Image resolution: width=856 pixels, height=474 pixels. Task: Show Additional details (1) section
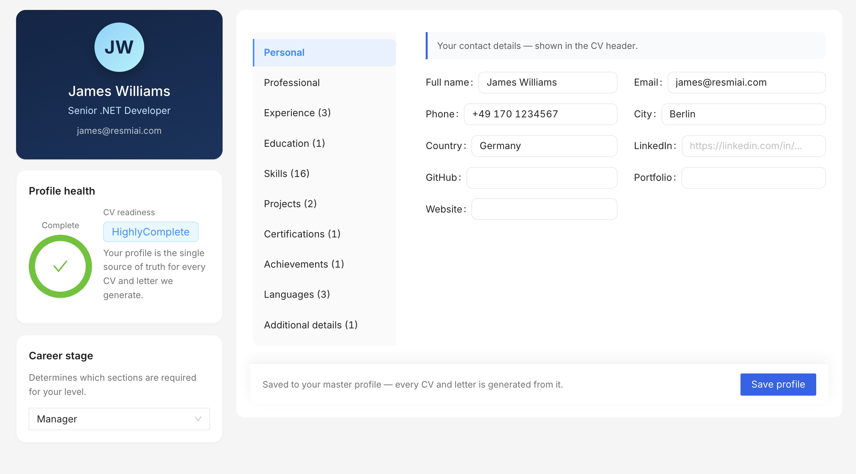click(324, 325)
